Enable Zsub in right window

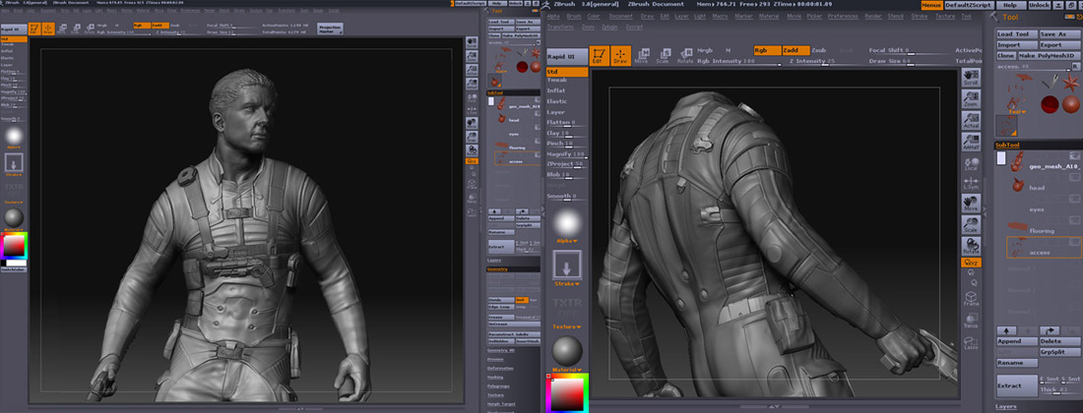pos(818,50)
